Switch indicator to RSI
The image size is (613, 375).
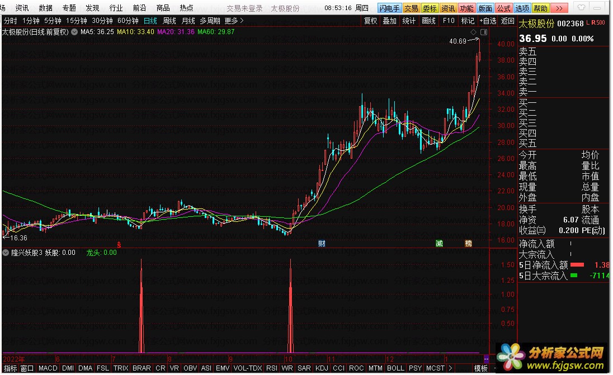[x=272, y=368]
